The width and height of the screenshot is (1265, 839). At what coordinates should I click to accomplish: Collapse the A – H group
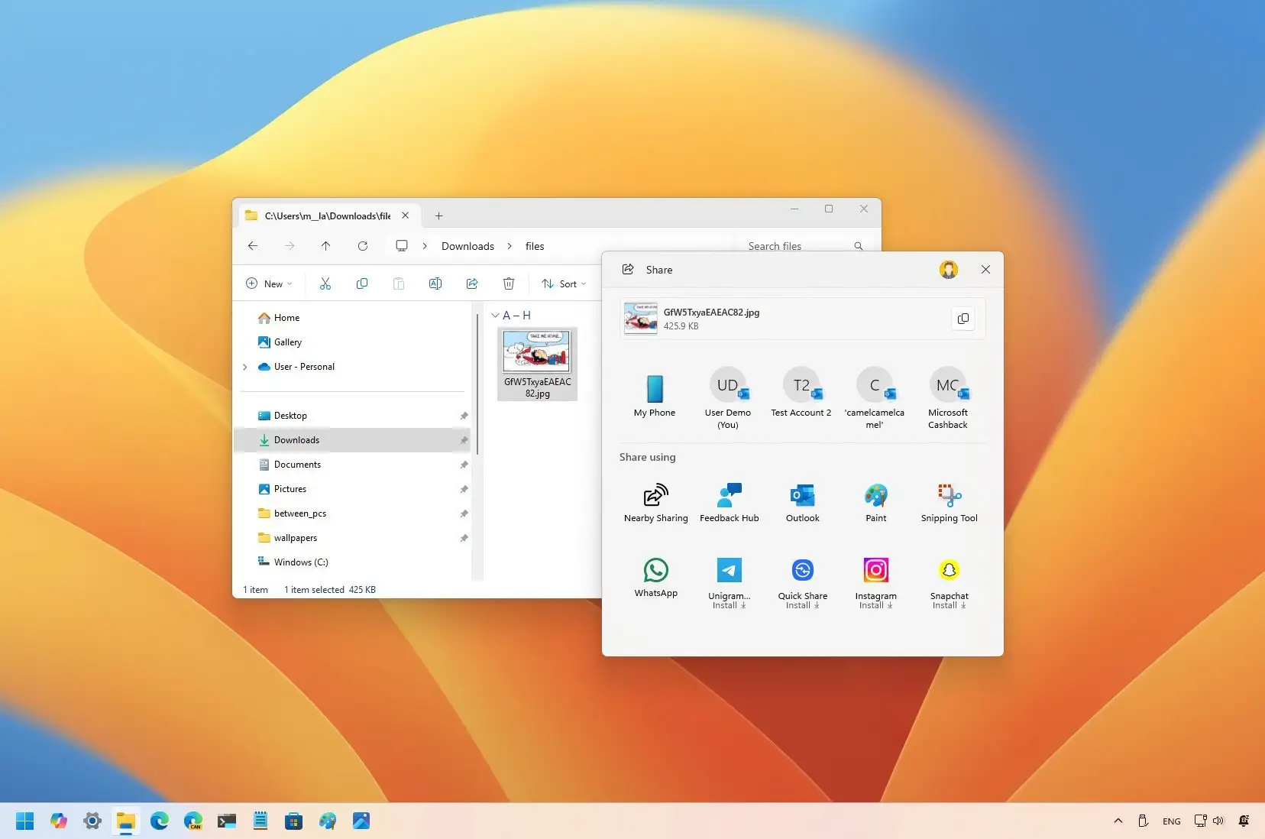click(495, 315)
